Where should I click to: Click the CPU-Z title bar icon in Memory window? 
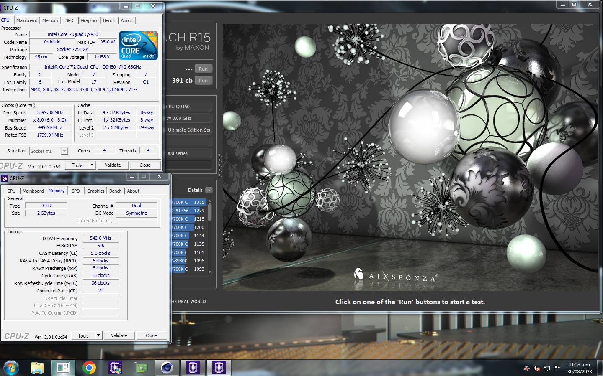pos(4,178)
